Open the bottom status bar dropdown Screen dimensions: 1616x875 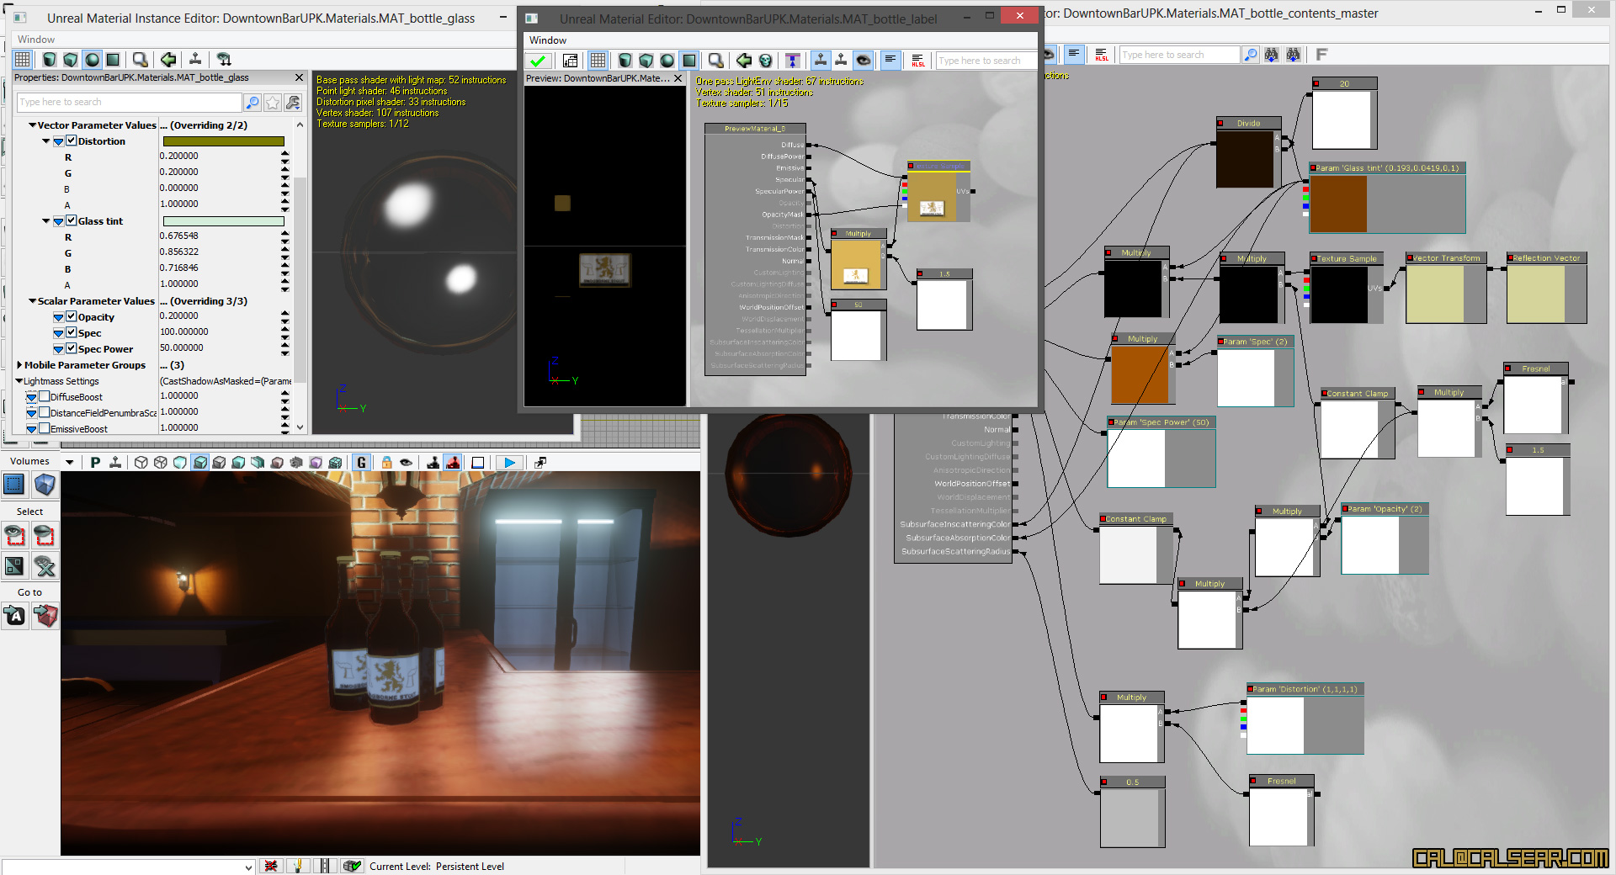point(248,867)
